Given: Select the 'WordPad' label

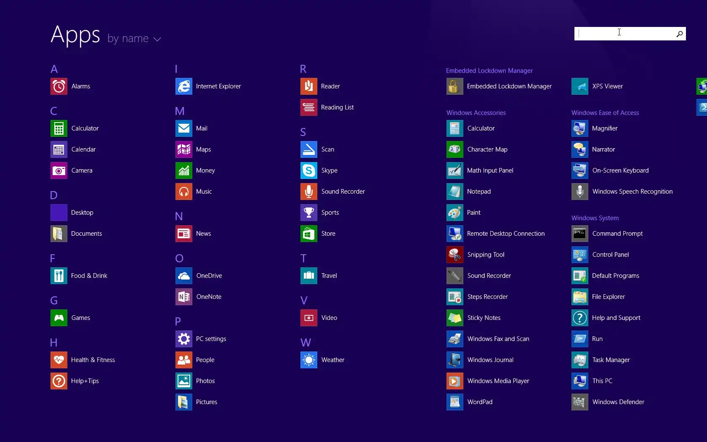Looking at the screenshot, I should click(x=480, y=402).
